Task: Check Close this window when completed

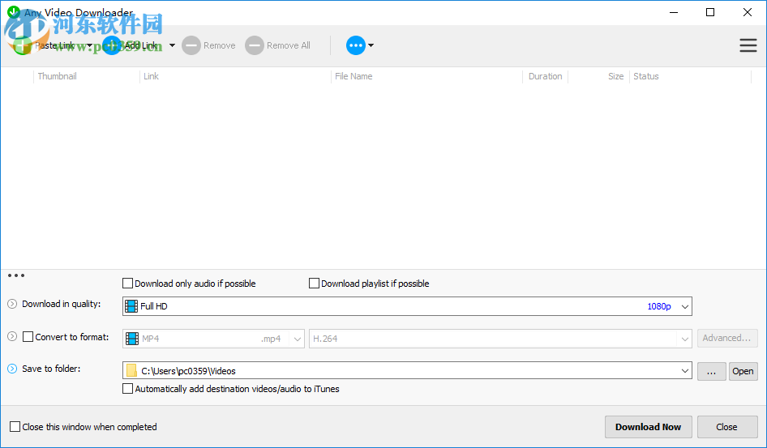Action: pos(15,427)
